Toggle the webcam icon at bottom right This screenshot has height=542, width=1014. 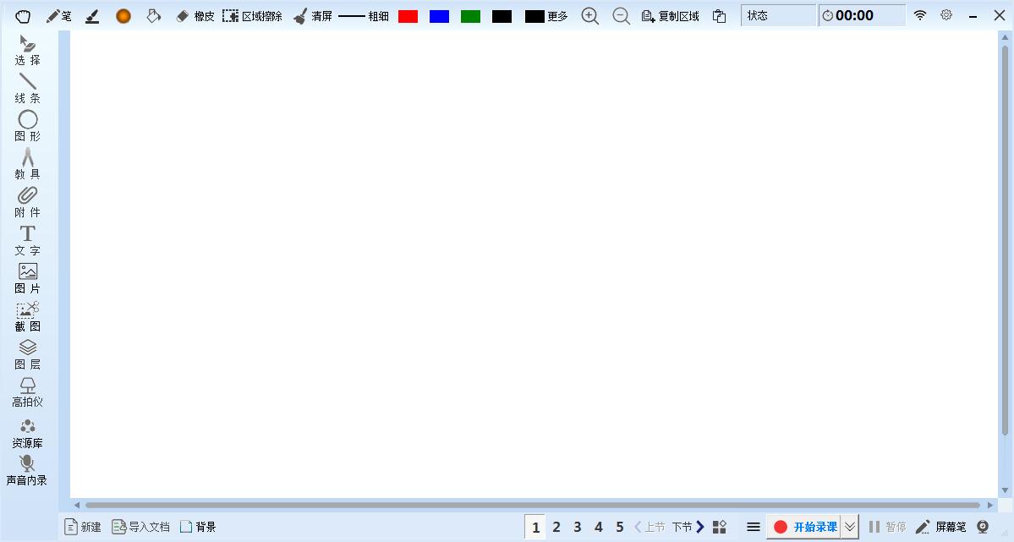point(983,527)
